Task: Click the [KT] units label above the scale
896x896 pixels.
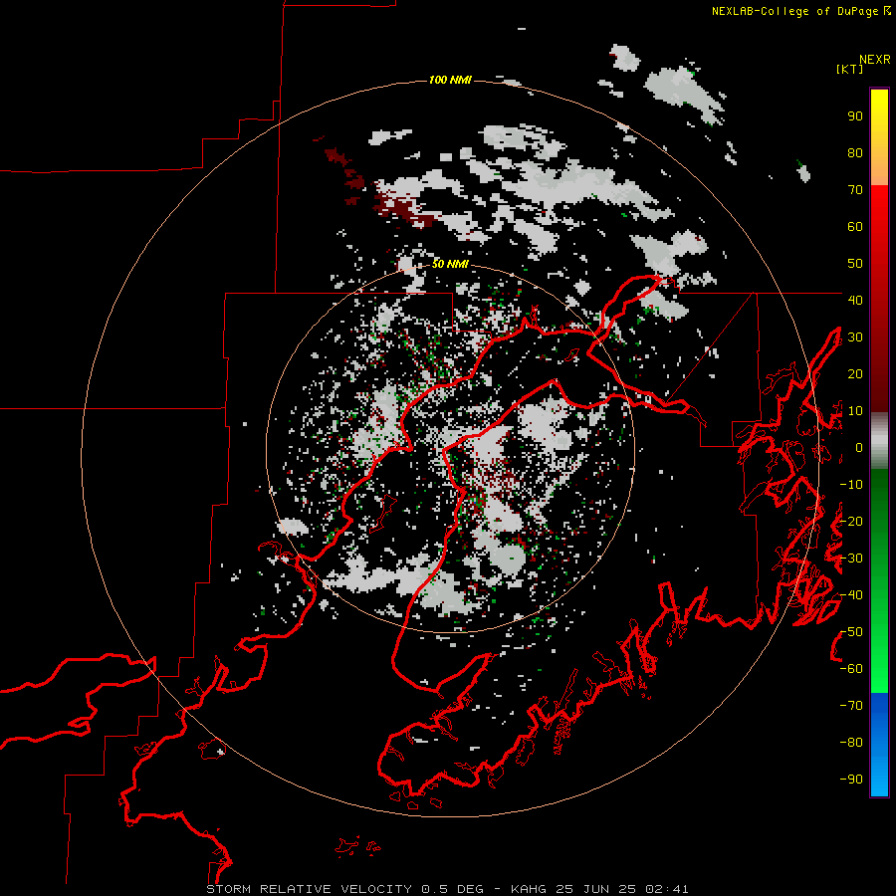Action: (849, 69)
